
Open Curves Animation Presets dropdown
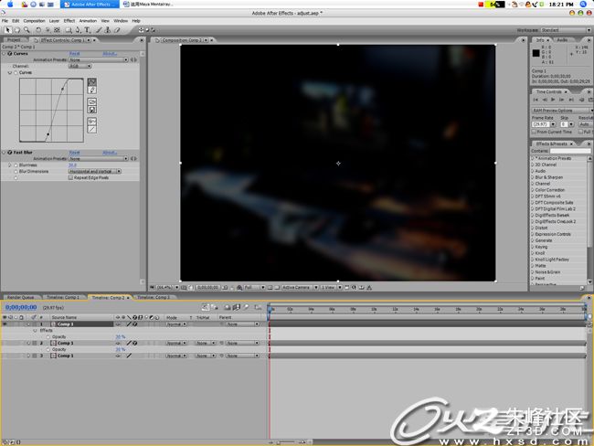[x=99, y=60]
